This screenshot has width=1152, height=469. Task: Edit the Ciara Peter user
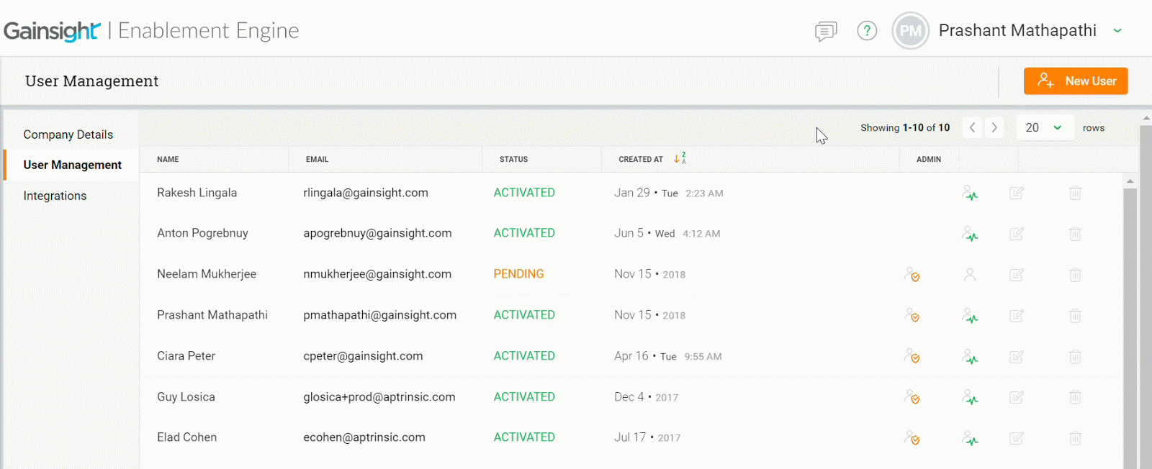tap(1017, 357)
